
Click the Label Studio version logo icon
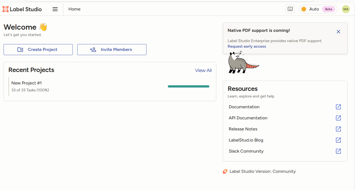[x=225, y=171]
